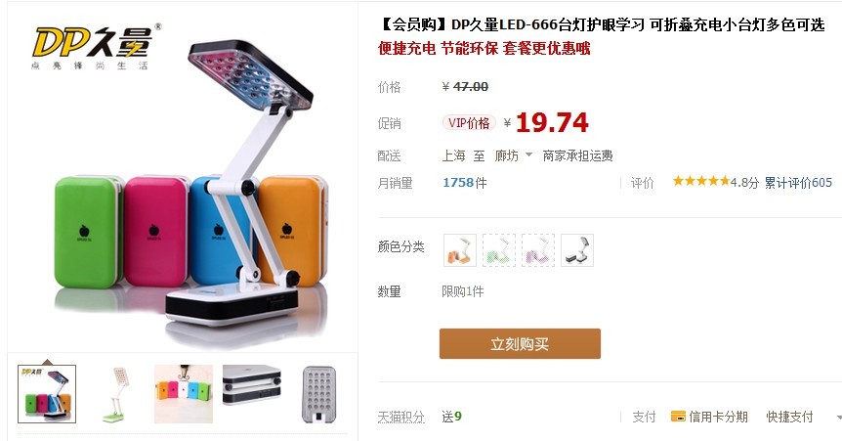Screen dimensions: 842x441
Task: Choose the pink lamp color swatch
Action: tap(538, 250)
